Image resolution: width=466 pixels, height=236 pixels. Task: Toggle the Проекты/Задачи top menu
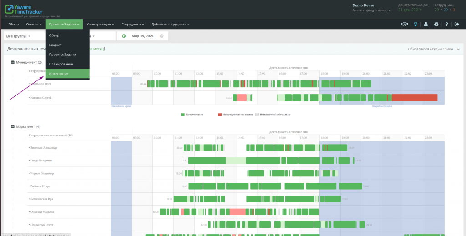pyautogui.click(x=64, y=25)
